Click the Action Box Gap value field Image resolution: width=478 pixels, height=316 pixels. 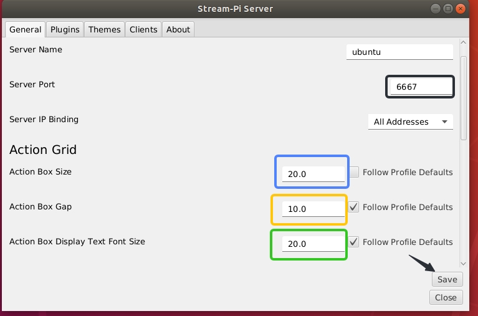313,209
